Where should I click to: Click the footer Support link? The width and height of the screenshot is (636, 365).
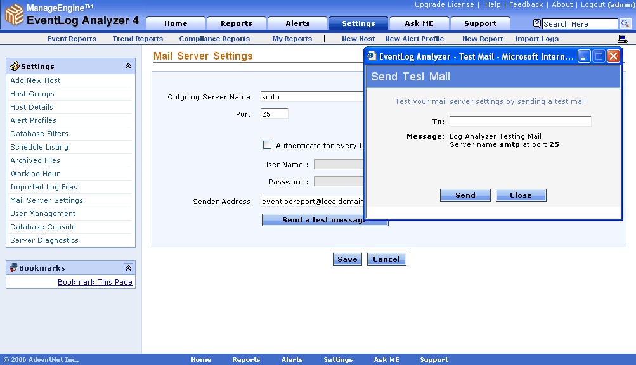click(x=434, y=360)
